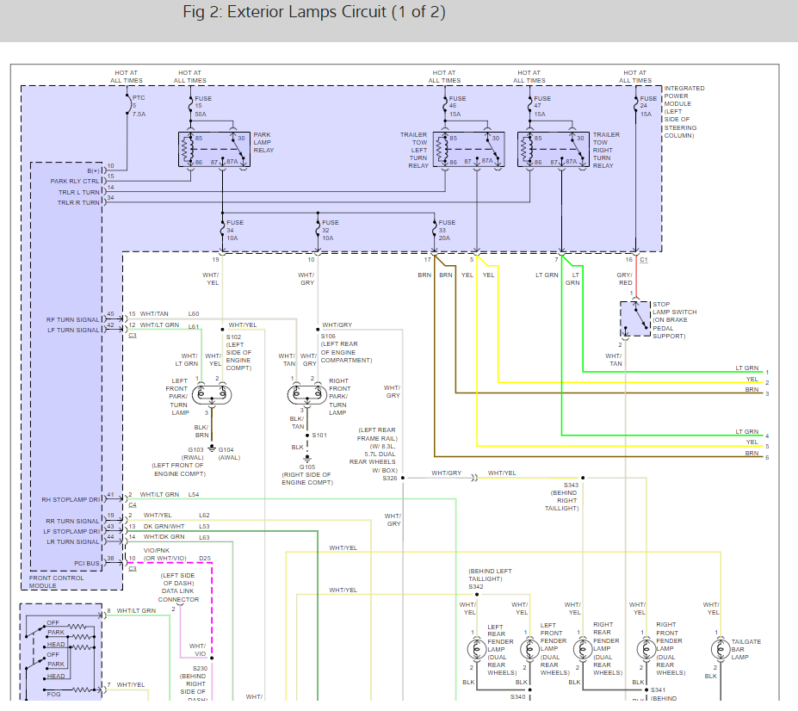
Task: Click the 'LF TURN SIGNAL' pin label
Action: click(73, 330)
